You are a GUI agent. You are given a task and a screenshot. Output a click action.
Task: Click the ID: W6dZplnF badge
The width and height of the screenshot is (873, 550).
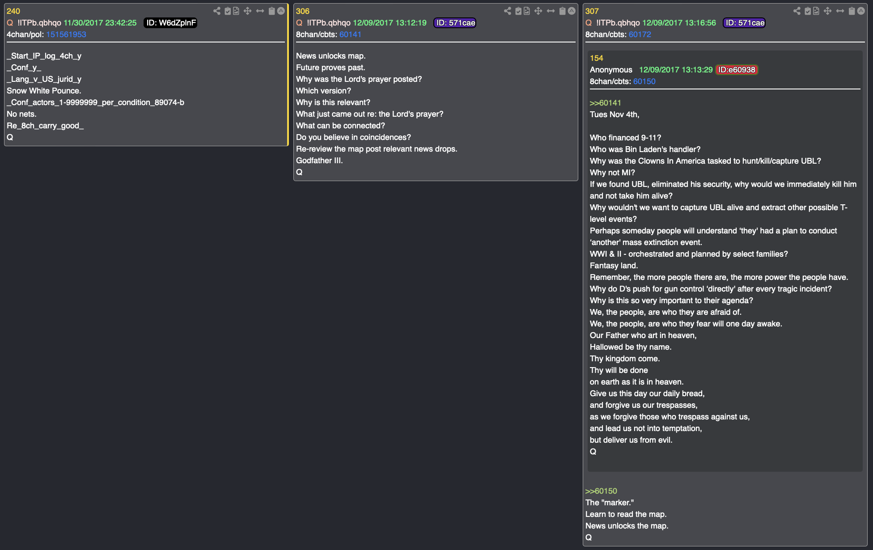tap(171, 23)
